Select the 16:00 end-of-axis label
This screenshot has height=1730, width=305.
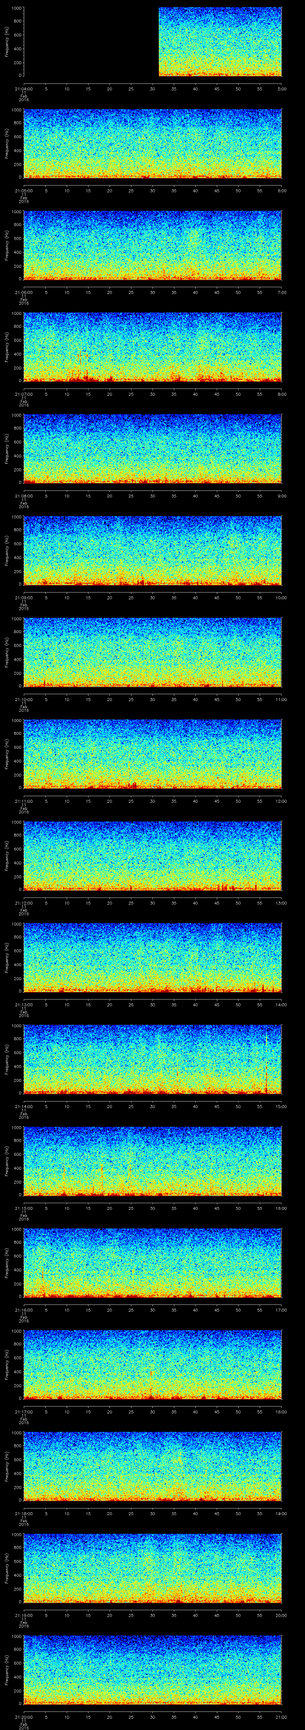281,1208
